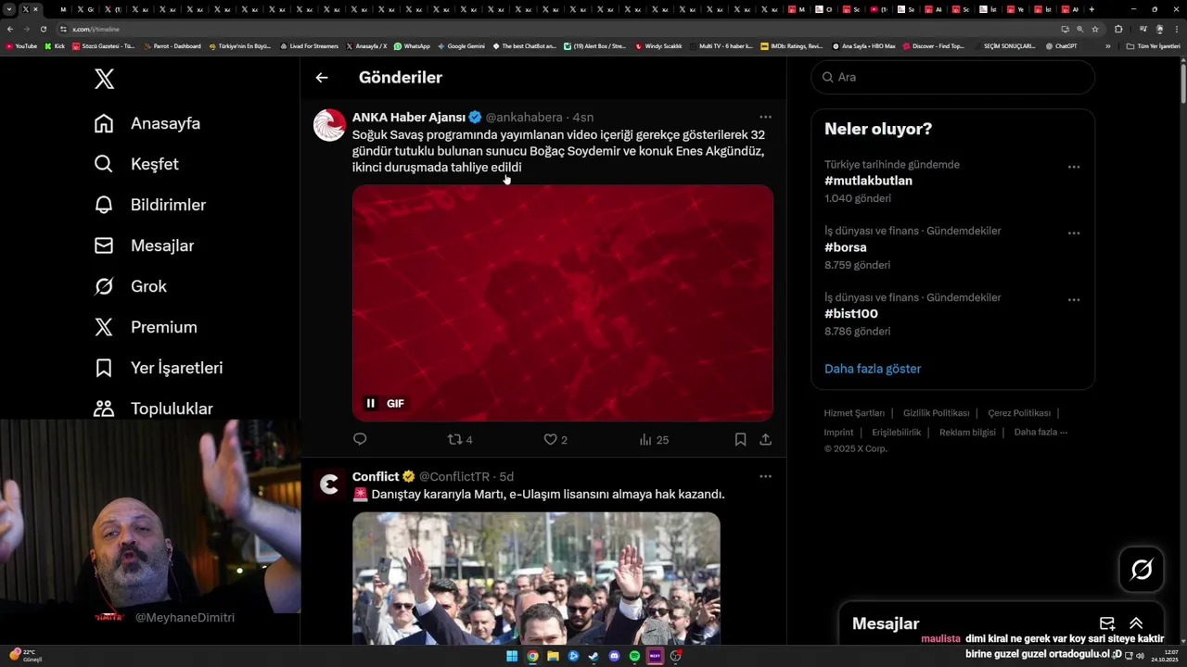Repost the ANKA post with 4 reposts
The height and width of the screenshot is (667, 1187).
460,439
